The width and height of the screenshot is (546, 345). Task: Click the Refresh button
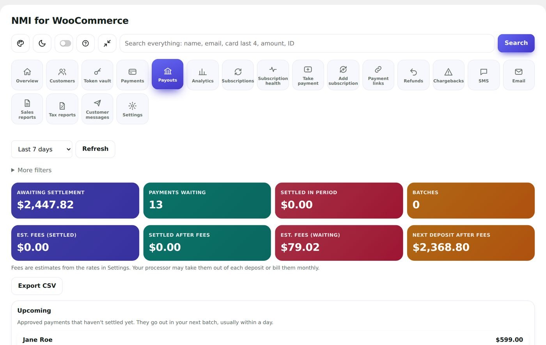click(x=95, y=149)
